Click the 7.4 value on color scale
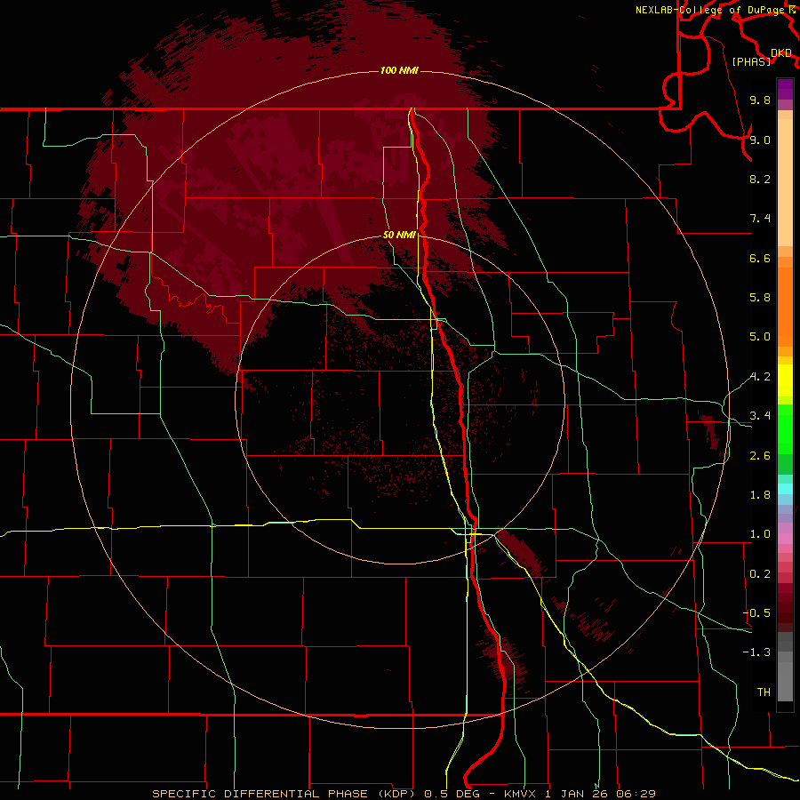The image size is (800, 800). click(760, 219)
